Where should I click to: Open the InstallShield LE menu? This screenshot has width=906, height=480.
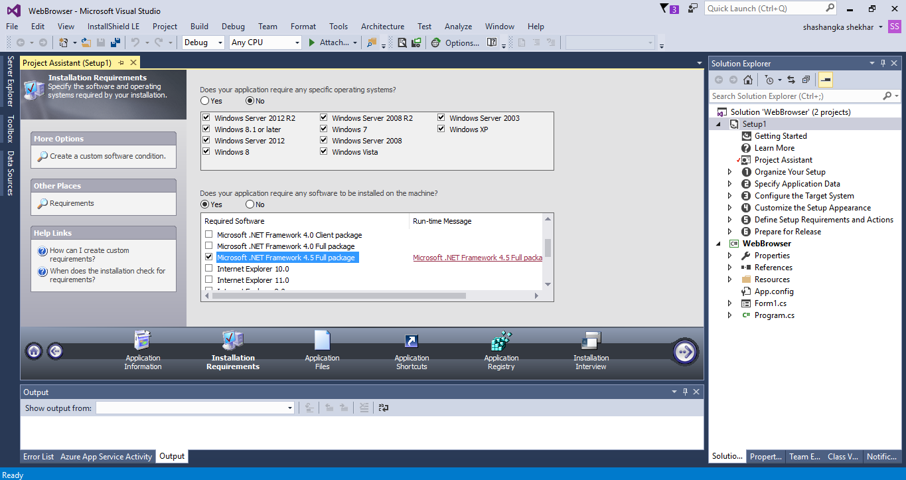coord(113,27)
